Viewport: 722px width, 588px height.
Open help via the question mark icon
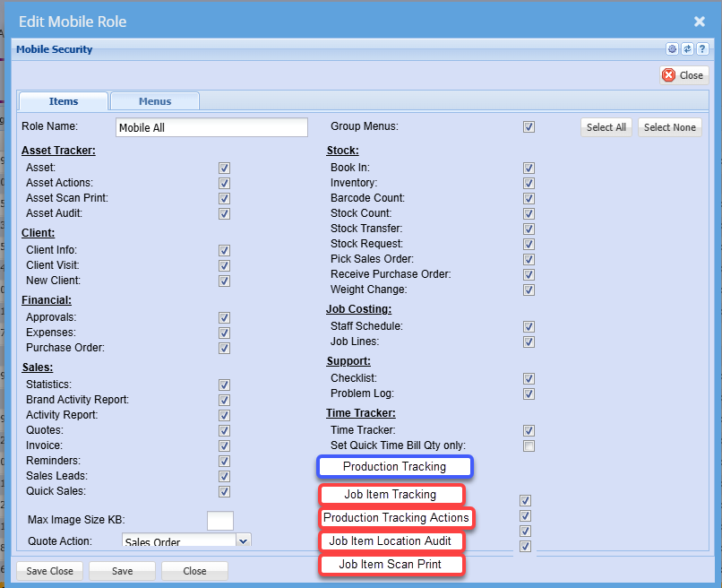(x=702, y=49)
